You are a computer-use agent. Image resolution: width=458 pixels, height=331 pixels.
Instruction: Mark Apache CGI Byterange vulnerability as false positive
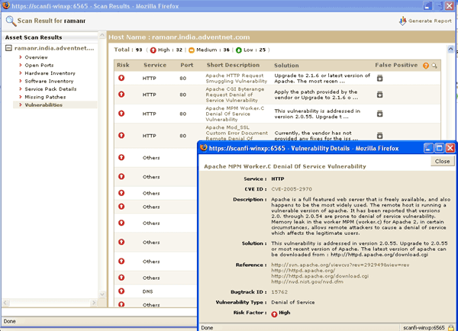click(x=379, y=95)
